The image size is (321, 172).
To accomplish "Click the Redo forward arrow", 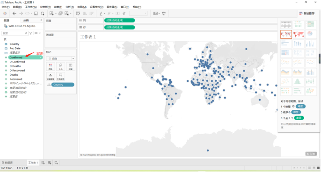I will (x=21, y=14).
